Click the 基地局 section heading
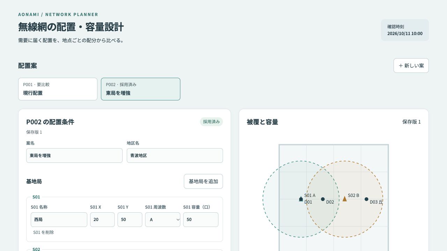 click(34, 181)
